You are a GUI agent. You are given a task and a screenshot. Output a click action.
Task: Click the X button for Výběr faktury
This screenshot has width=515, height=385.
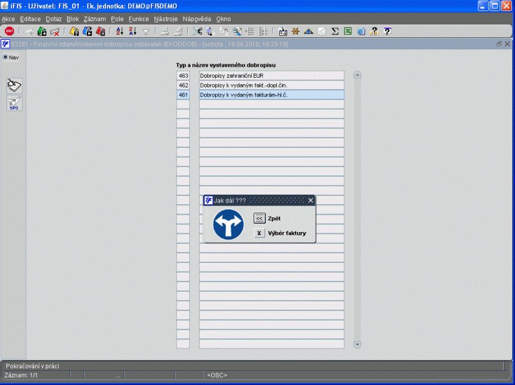click(x=259, y=233)
